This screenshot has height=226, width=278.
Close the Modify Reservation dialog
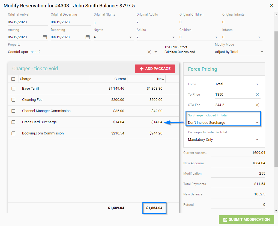pos(271,6)
